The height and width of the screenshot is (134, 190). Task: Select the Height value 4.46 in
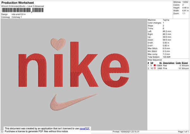185,8
